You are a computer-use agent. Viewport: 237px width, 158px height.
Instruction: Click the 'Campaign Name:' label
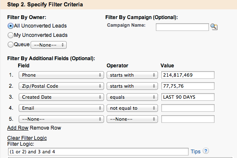126,25
